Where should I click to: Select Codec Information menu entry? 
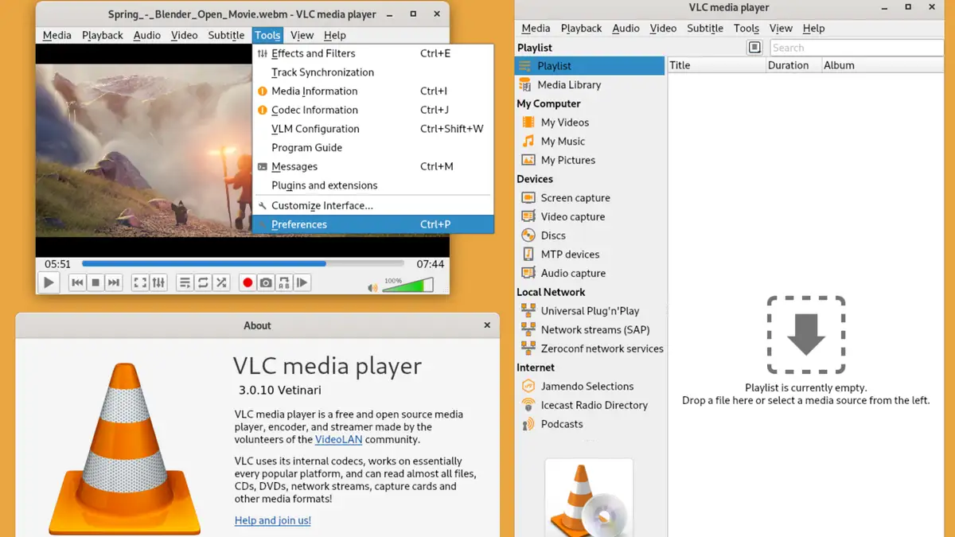[373, 110]
